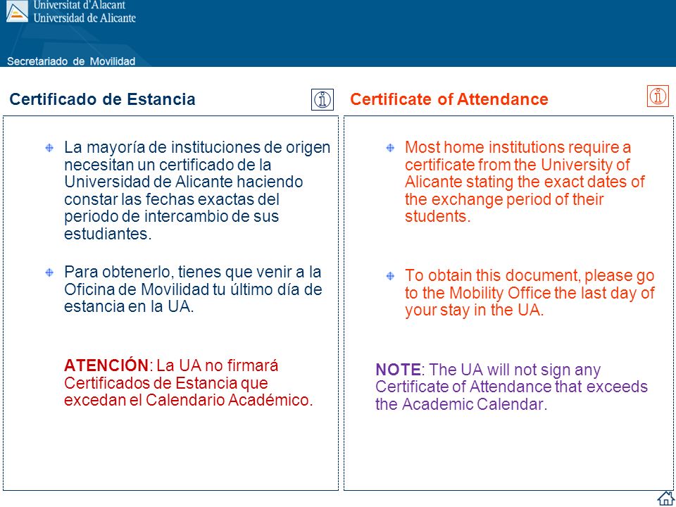
Task: Click bullet icon next to 'Most home institutions'
Action: pos(390,148)
